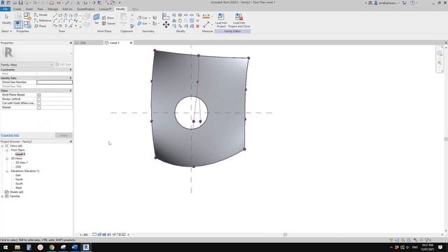Open the Insert ribbon tab
The height and width of the screenshot is (252, 448).
[x=29, y=9]
